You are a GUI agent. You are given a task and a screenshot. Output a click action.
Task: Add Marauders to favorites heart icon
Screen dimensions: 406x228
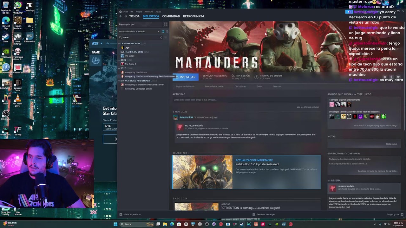398,77
